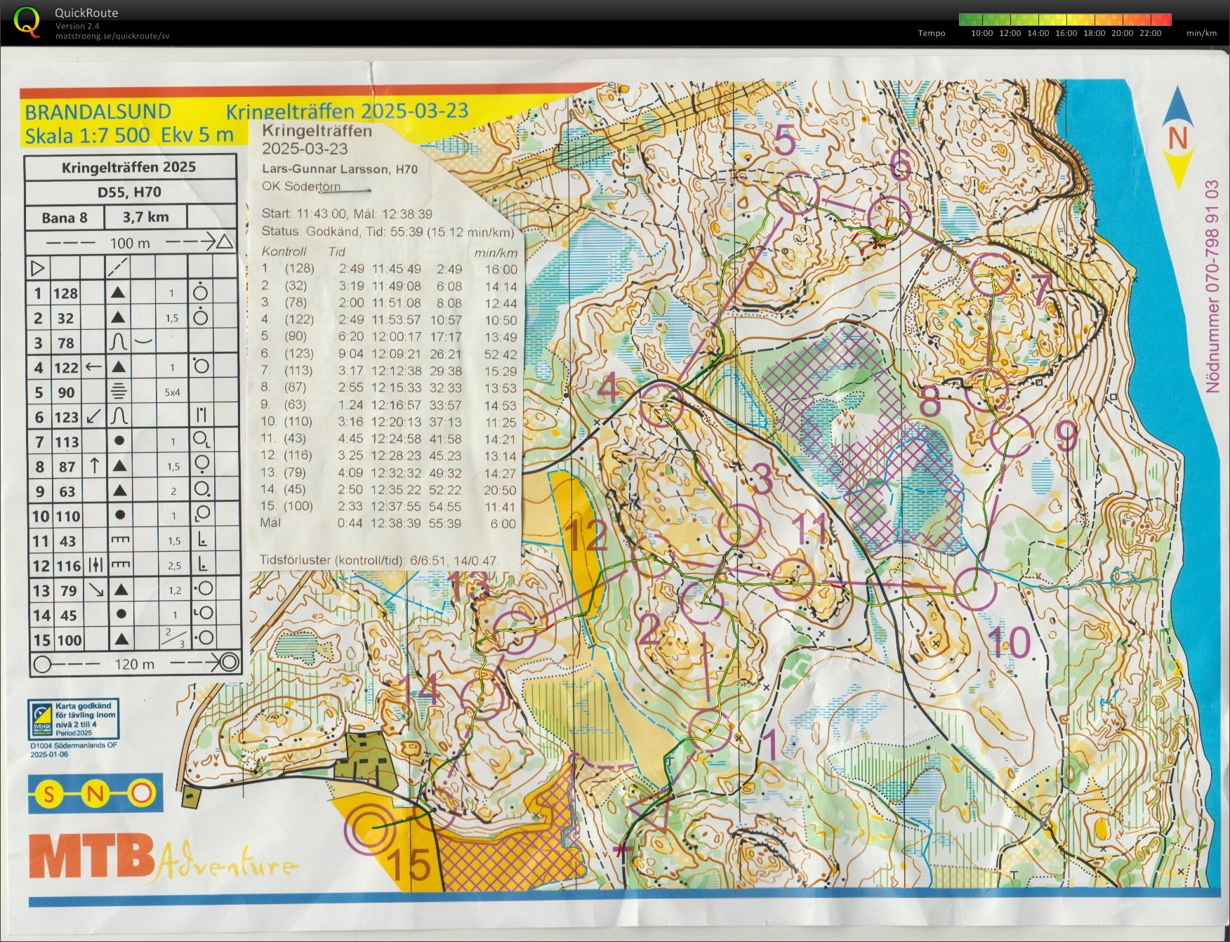Click the north arrow compass symbol
The image size is (1230, 942).
tap(1177, 138)
